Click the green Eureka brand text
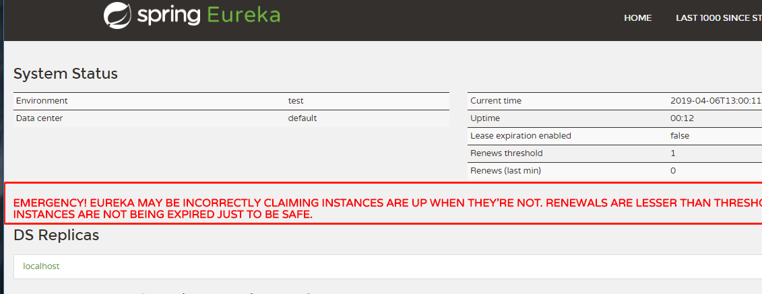This screenshot has height=294, width=762. pos(243,15)
